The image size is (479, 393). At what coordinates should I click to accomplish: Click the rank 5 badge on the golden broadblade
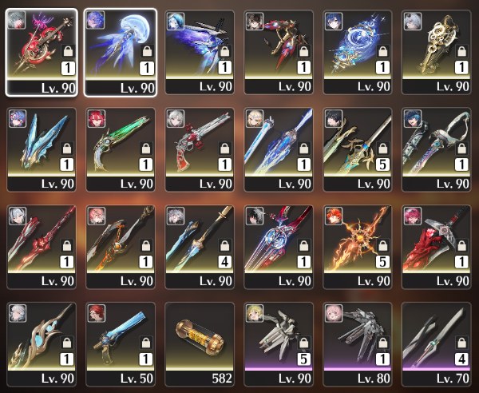pos(382,165)
